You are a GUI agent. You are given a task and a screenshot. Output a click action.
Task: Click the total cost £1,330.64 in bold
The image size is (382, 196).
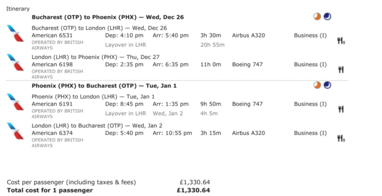(x=193, y=191)
